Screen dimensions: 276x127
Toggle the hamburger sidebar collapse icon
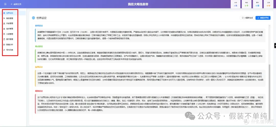(5, 4)
